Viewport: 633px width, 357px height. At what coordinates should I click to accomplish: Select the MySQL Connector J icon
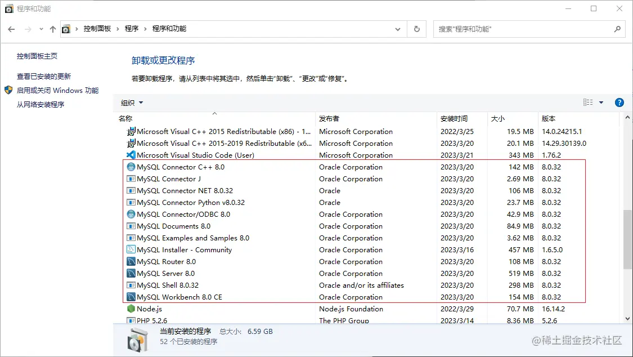click(131, 179)
